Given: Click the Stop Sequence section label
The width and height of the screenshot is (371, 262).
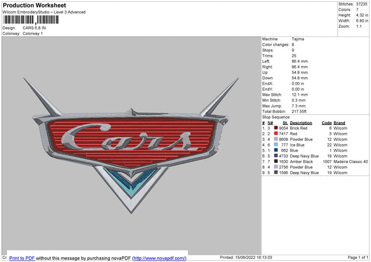Looking at the screenshot, I should tap(276, 116).
